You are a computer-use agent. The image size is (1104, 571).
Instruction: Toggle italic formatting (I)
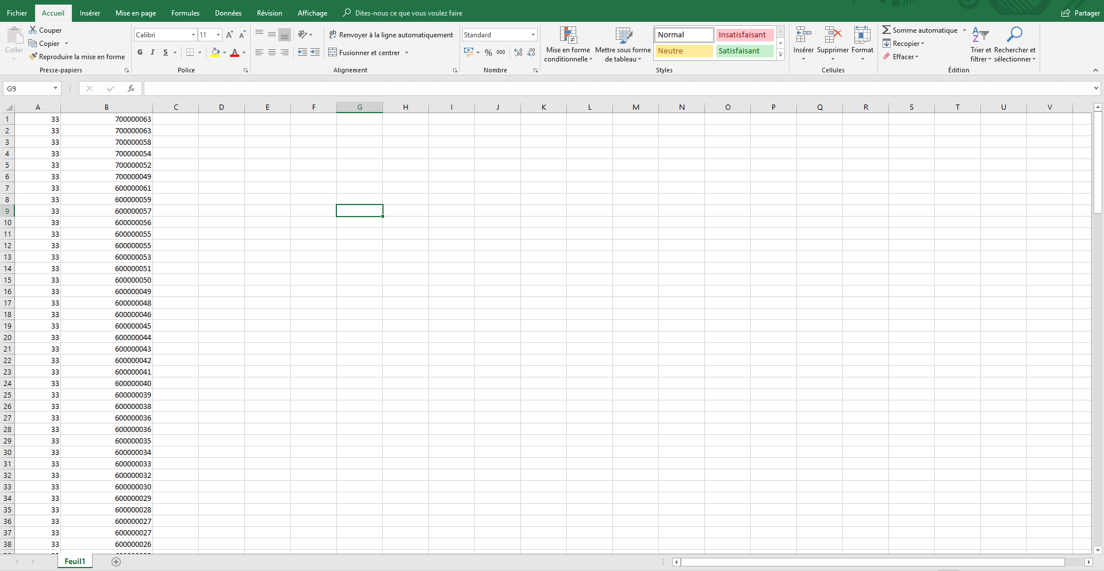[152, 52]
